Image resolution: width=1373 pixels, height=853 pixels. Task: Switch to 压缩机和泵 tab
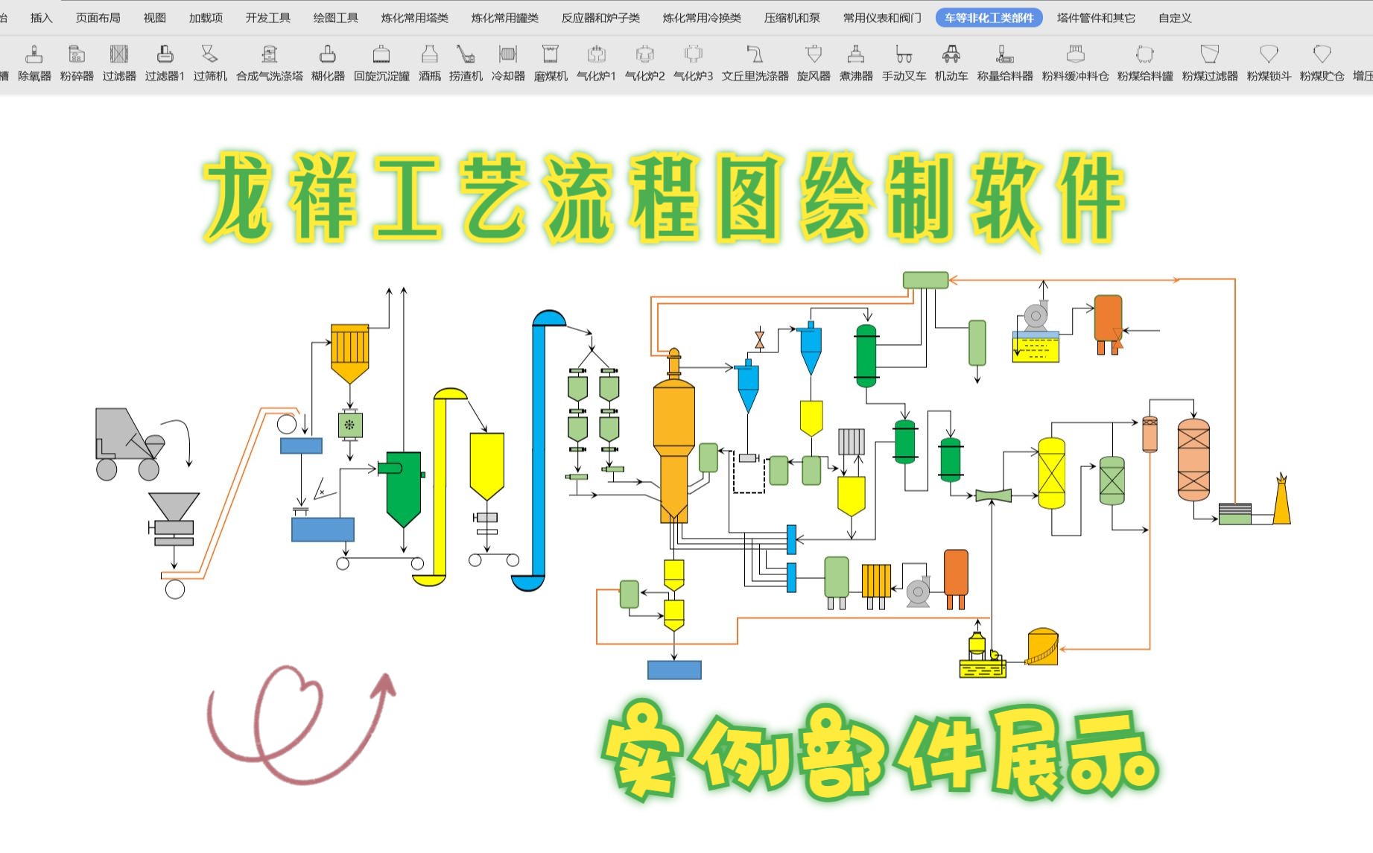(x=792, y=18)
